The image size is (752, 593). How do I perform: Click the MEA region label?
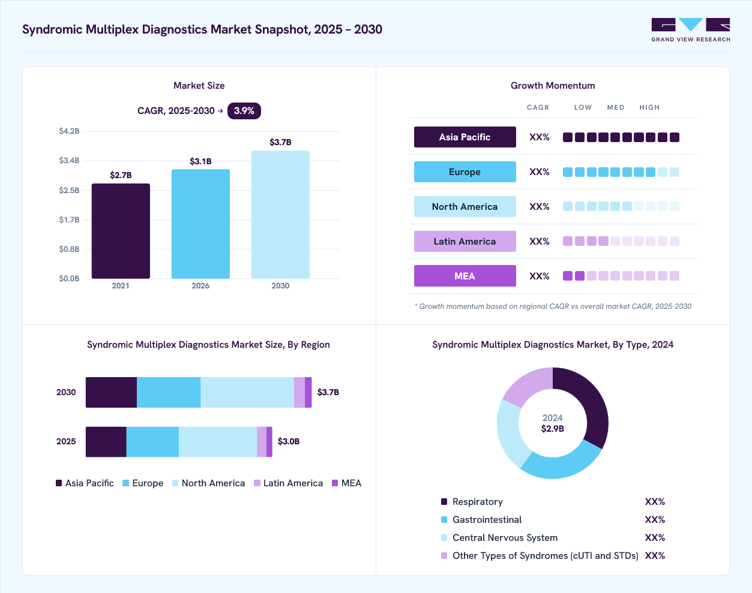465,276
